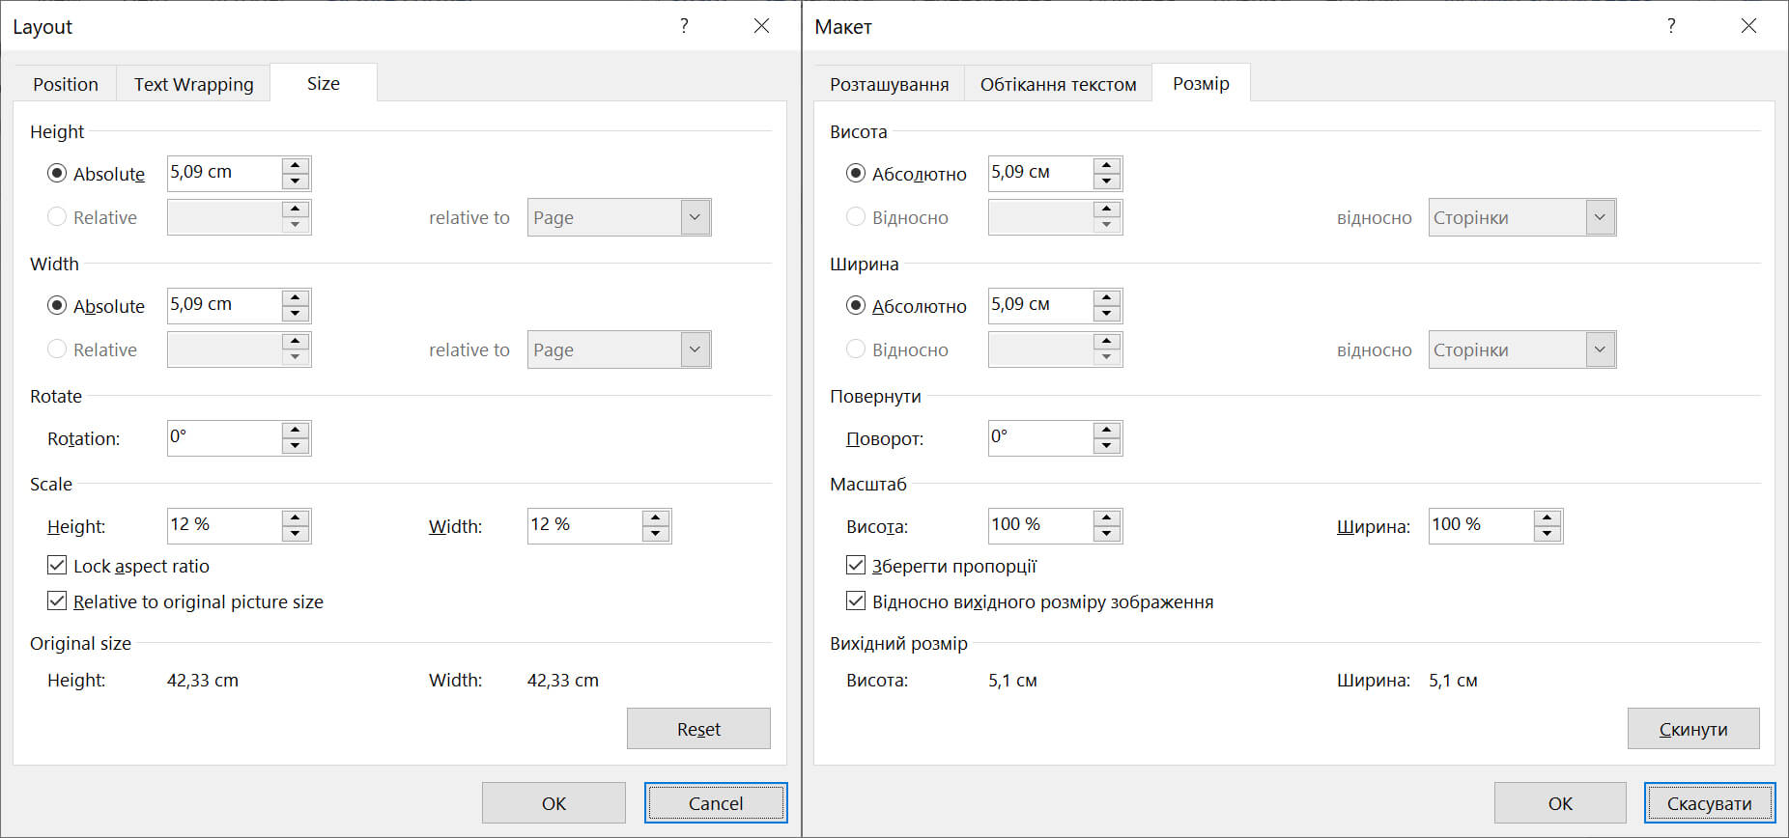The height and width of the screenshot is (838, 1789).
Task: Click the help question mark in Layout dialog
Action: 684,26
